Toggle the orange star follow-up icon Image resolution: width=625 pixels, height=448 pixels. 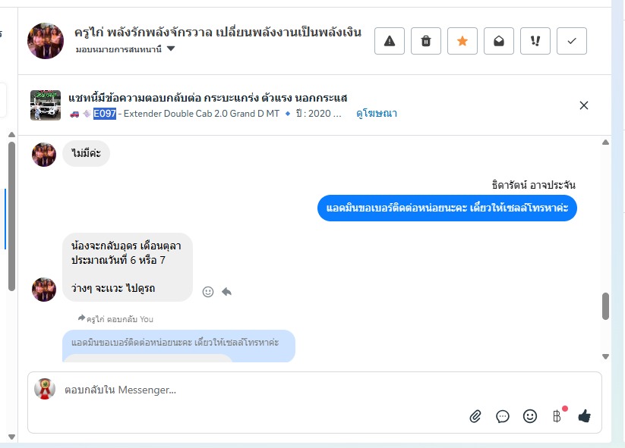pos(462,41)
